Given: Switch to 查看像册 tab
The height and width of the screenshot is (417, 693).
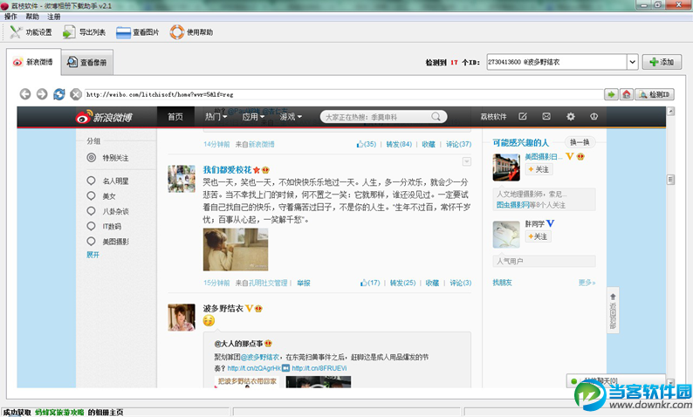Looking at the screenshot, I should click(87, 62).
